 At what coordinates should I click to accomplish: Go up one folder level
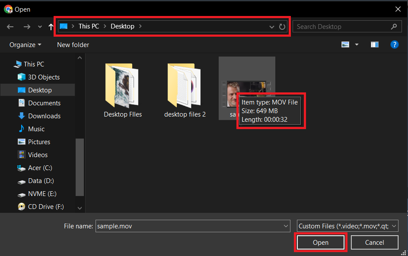pos(51,26)
